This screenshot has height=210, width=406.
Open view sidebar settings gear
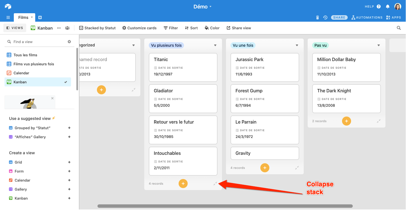[69, 42]
